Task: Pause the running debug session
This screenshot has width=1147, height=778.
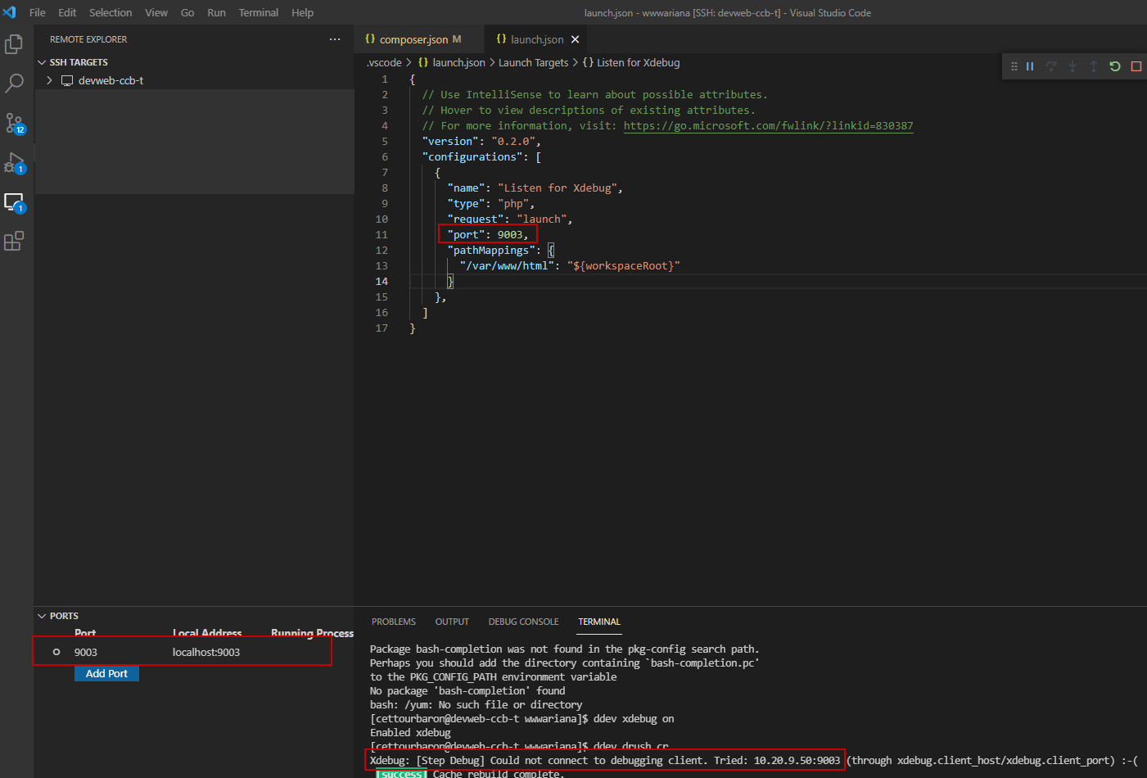Action: click(x=1030, y=66)
